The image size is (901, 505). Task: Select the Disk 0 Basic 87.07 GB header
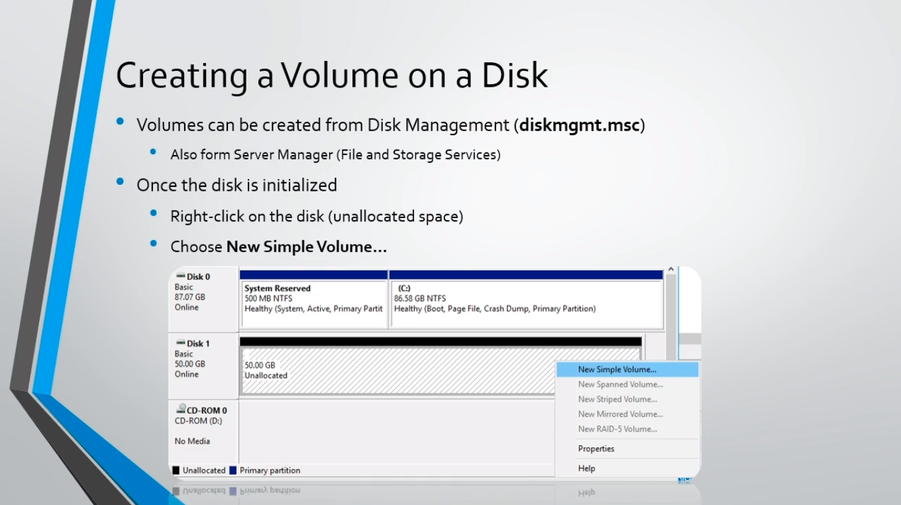tap(203, 298)
